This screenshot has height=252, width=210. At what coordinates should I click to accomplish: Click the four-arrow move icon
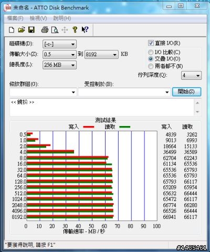pyautogui.click(x=65, y=30)
